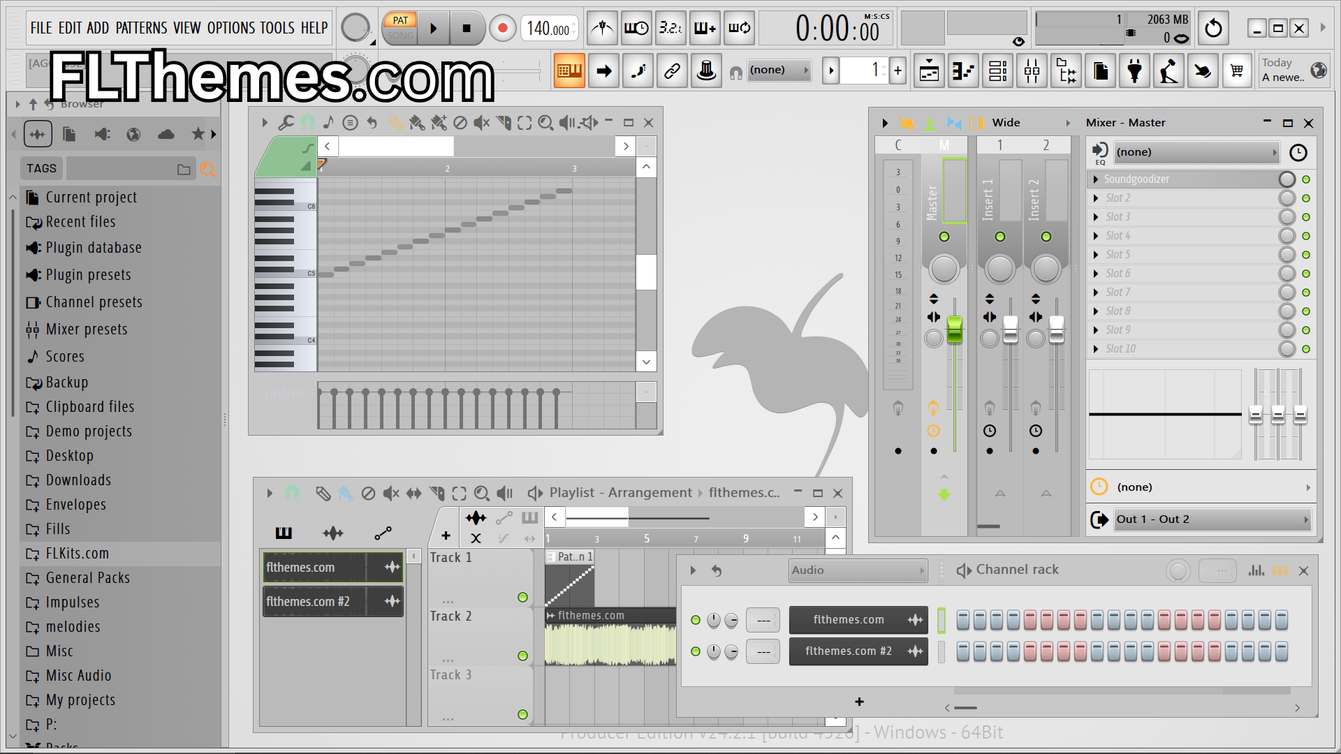Toggle Insert 1 mixer track mute LED
This screenshot has height=754, width=1341.
pos(1000,237)
